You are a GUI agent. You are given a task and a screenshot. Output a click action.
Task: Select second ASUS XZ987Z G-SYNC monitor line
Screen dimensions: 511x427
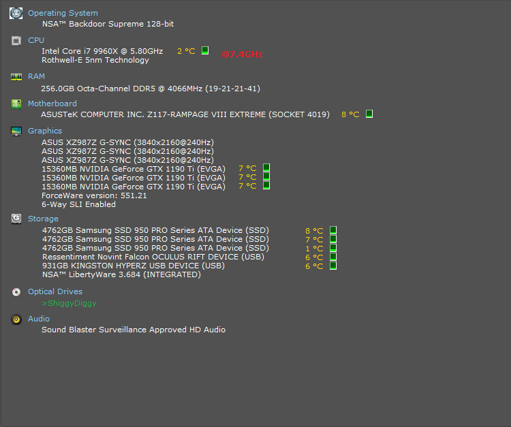127,151
